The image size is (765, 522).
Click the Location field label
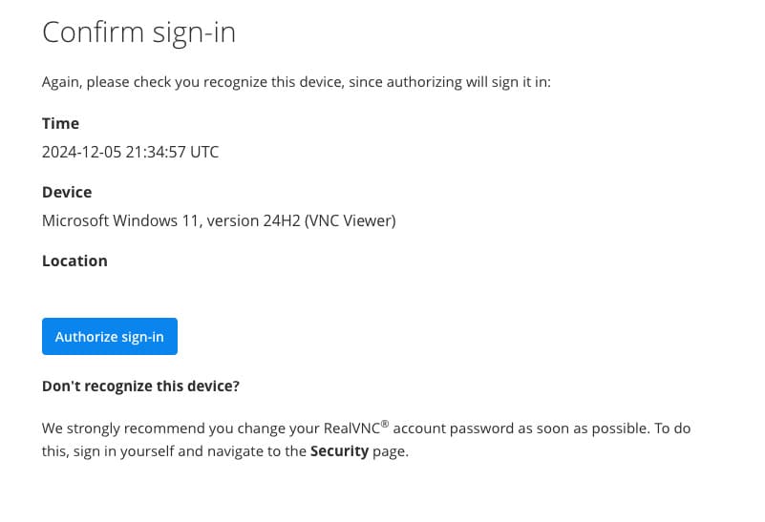pos(74,261)
